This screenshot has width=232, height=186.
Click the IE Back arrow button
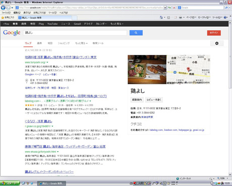pos(3,8)
